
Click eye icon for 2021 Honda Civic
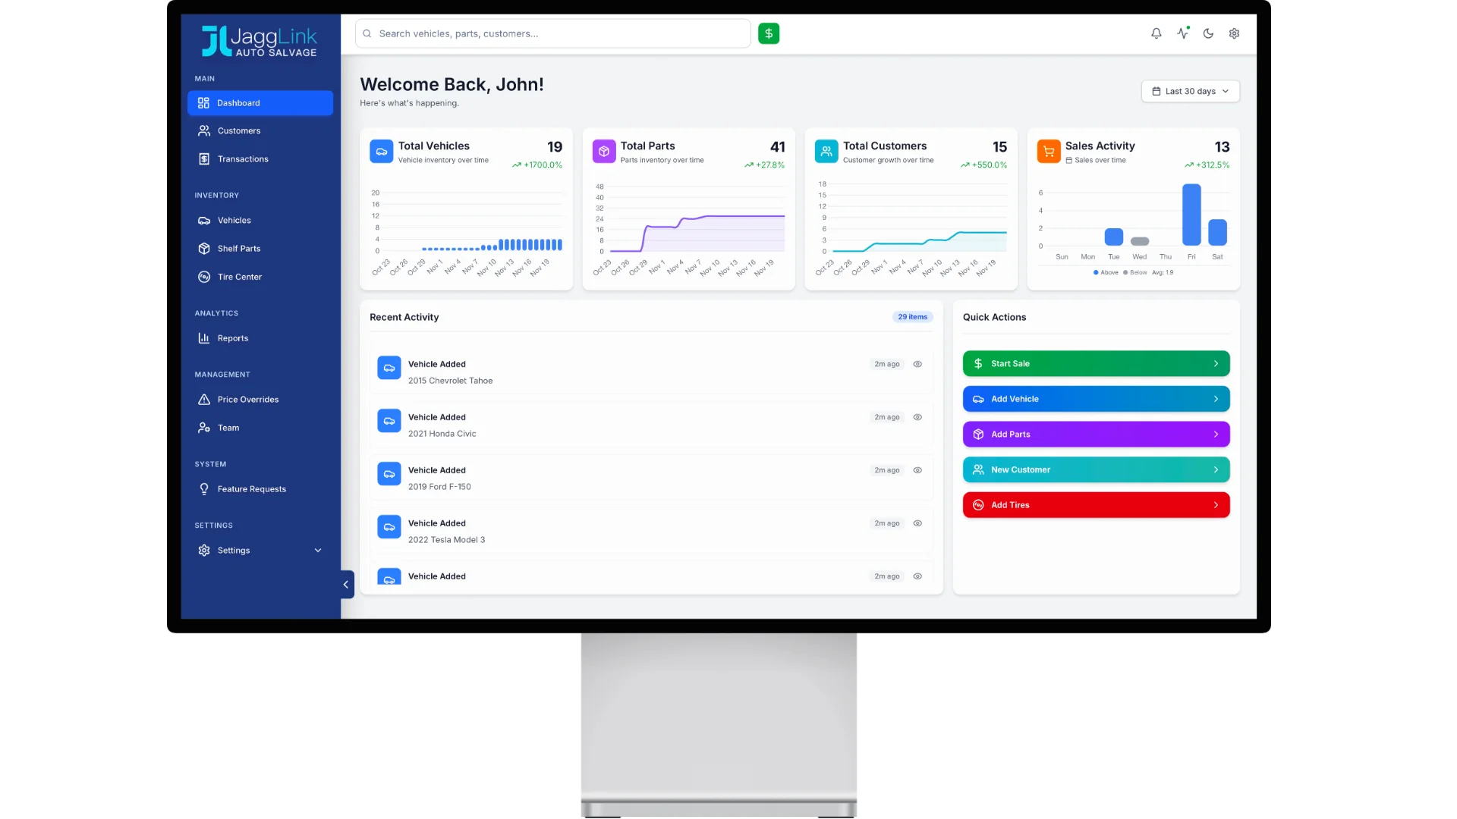917,417
